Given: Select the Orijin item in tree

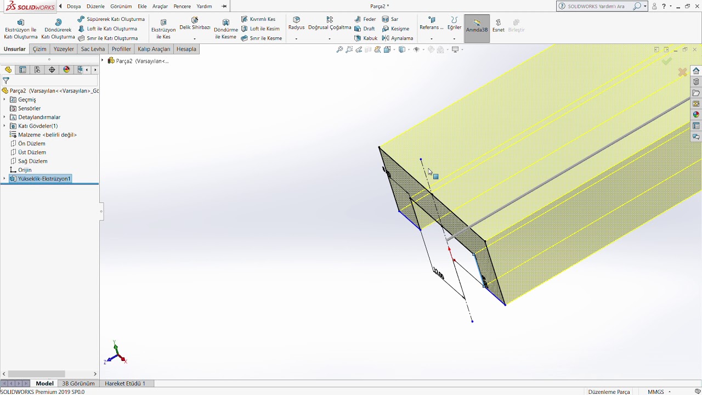Looking at the screenshot, I should pos(21,170).
